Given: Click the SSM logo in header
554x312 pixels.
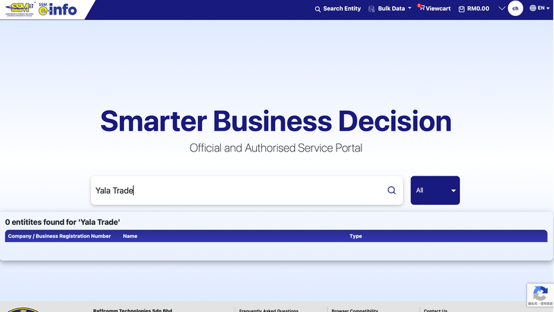Looking at the screenshot, I should (x=20, y=9).
